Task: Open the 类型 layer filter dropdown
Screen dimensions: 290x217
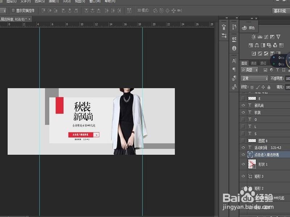Action: [x=250, y=70]
